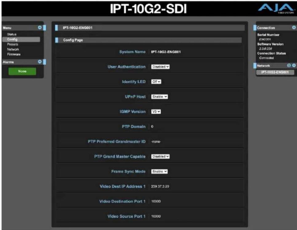The image size is (297, 230).
Task: Edit Video Destination Port 1 value
Action: (x=156, y=201)
